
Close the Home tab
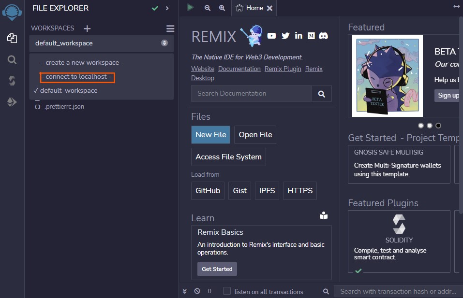pyautogui.click(x=269, y=8)
